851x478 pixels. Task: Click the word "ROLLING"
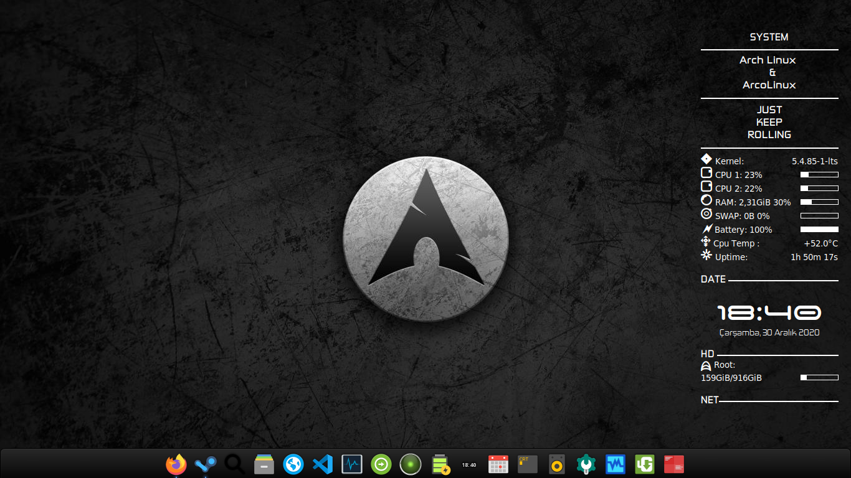click(x=769, y=135)
